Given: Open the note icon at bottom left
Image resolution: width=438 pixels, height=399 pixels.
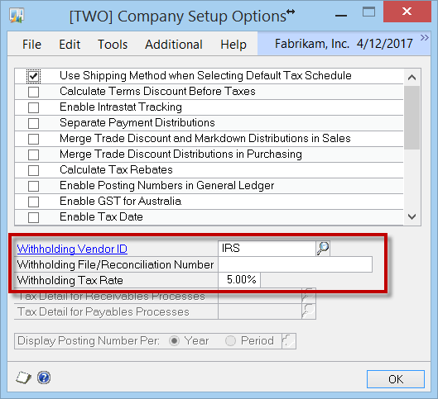Looking at the screenshot, I should [23, 378].
